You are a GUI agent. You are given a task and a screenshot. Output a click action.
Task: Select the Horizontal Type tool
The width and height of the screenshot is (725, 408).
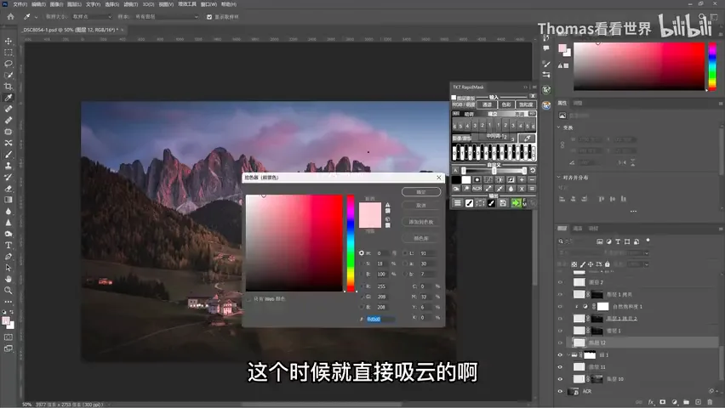click(9, 245)
